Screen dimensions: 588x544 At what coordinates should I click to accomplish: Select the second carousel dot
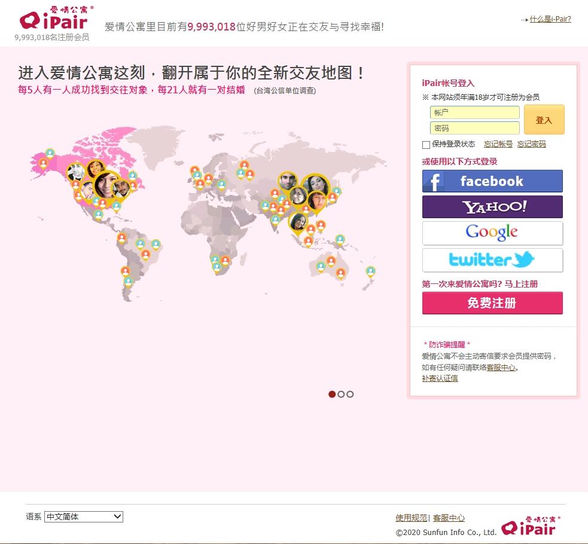click(341, 394)
